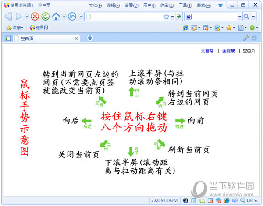Expand the yellow star toolbar dropdown arrow
Screen dimensions: 263x206
234,28
